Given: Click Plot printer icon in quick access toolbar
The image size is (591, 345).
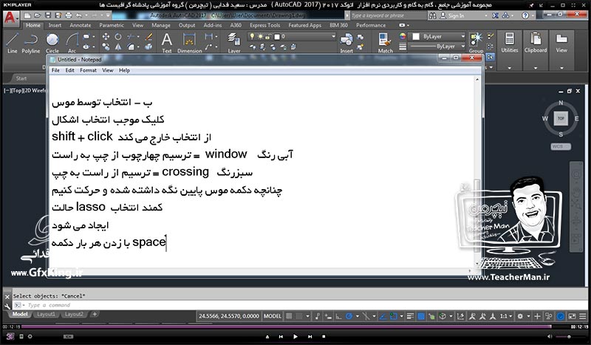Looking at the screenshot, I should click(x=69, y=16).
